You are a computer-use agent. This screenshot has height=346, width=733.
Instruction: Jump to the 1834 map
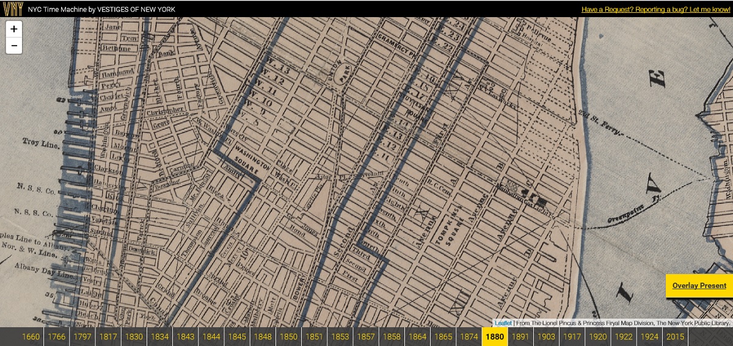coord(160,337)
